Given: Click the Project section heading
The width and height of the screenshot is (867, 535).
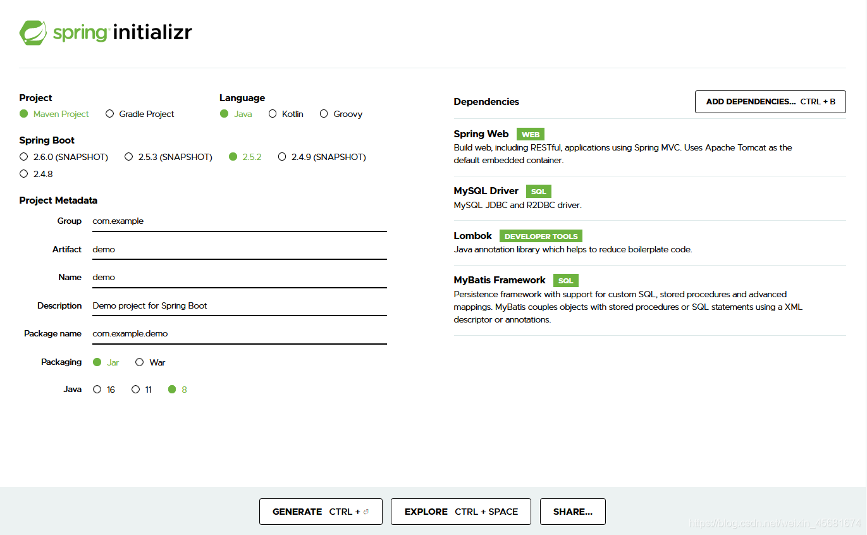Looking at the screenshot, I should click(x=36, y=98).
